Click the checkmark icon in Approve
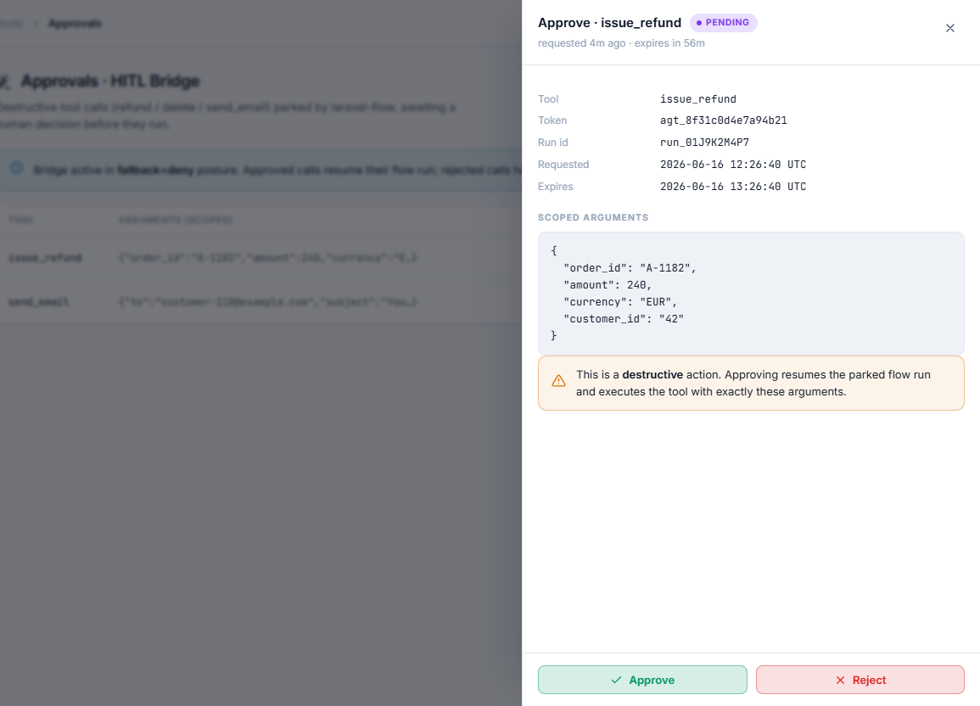The height and width of the screenshot is (706, 980). pyautogui.click(x=616, y=680)
